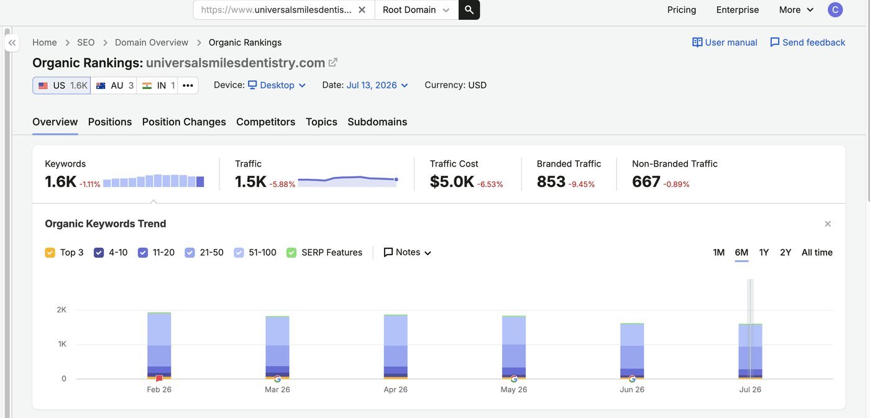
Task: Toggle the 51-100 positions checkbox
Action: [x=239, y=253]
